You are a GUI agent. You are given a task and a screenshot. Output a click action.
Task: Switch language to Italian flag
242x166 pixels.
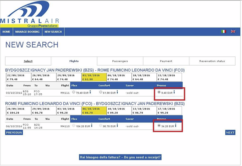[224, 31]
